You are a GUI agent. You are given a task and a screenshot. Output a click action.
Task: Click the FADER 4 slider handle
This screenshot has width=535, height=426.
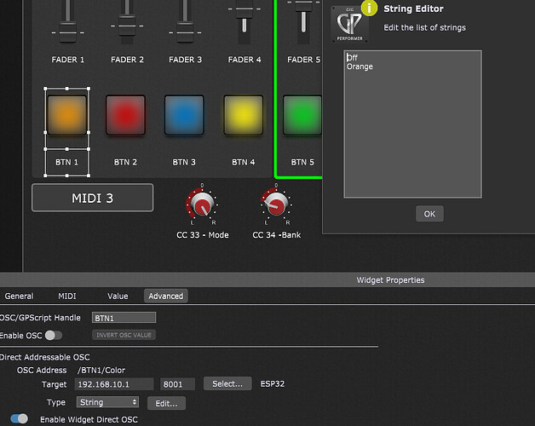pos(244,14)
